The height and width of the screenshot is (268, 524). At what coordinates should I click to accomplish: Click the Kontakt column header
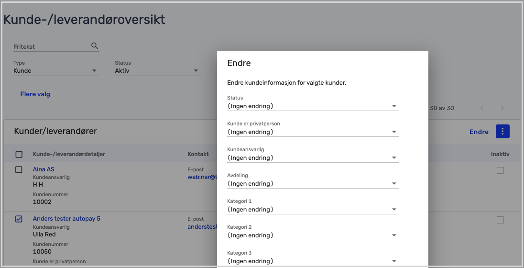(x=198, y=154)
